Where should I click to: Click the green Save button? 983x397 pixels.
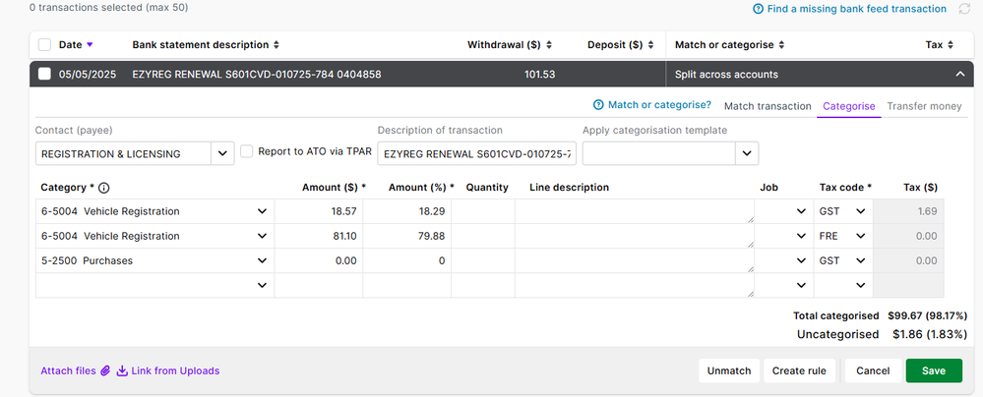tap(933, 370)
